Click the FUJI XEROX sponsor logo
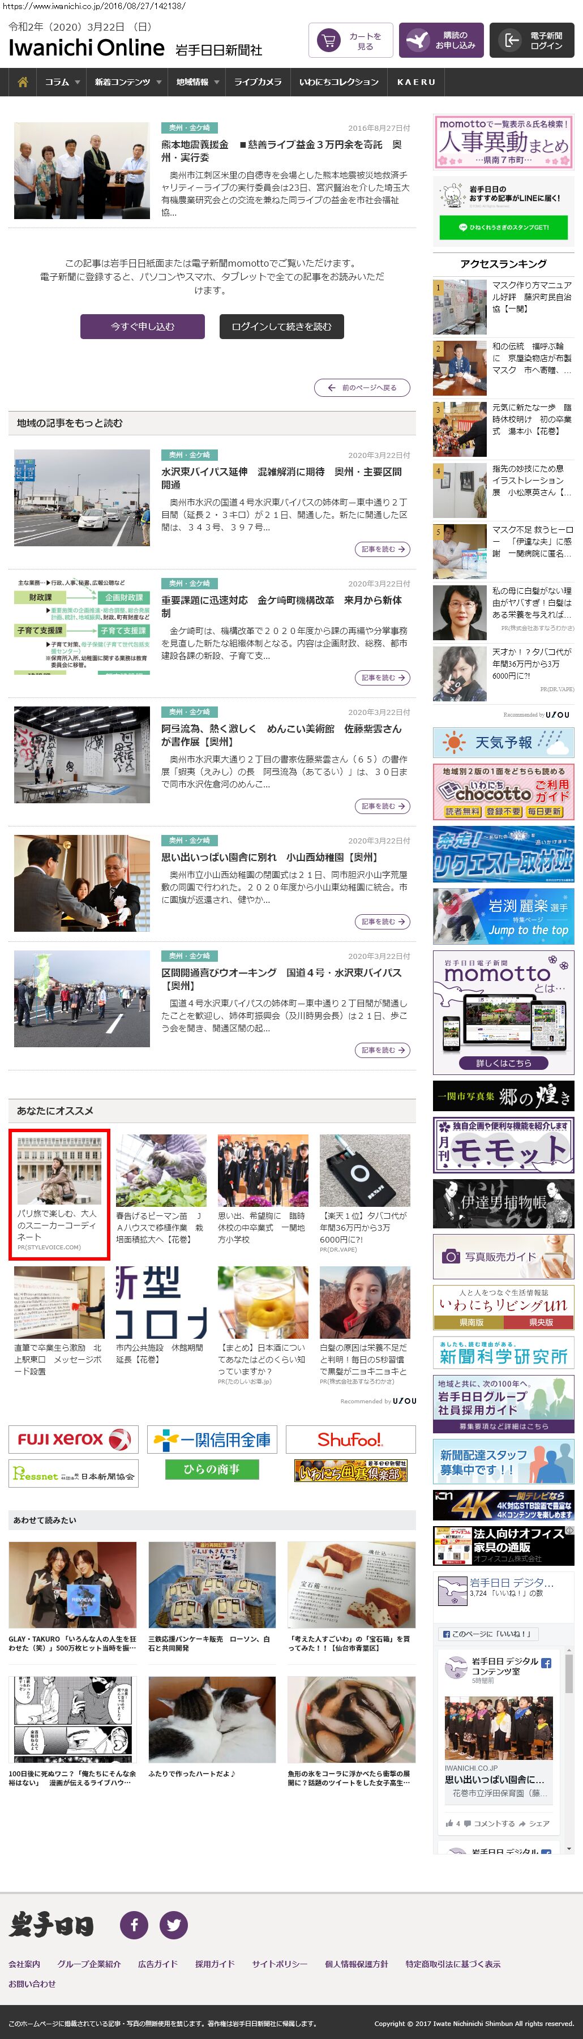The height and width of the screenshot is (2039, 583). [74, 1439]
